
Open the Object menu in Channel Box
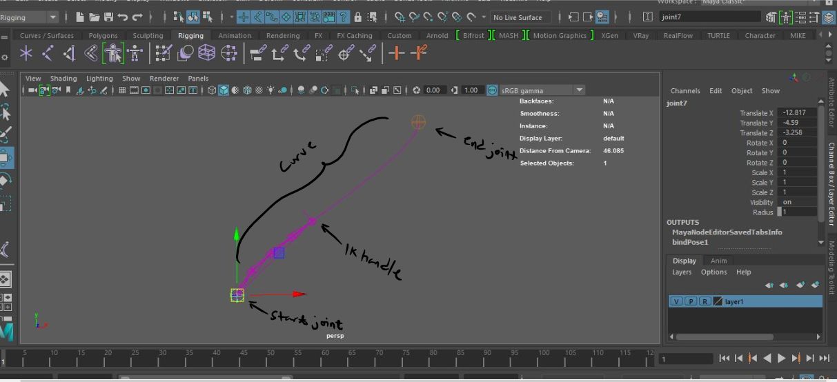tap(742, 91)
